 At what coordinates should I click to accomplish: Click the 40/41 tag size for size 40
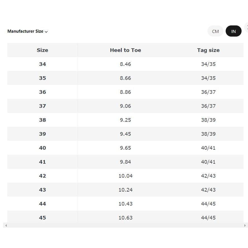pos(208,148)
